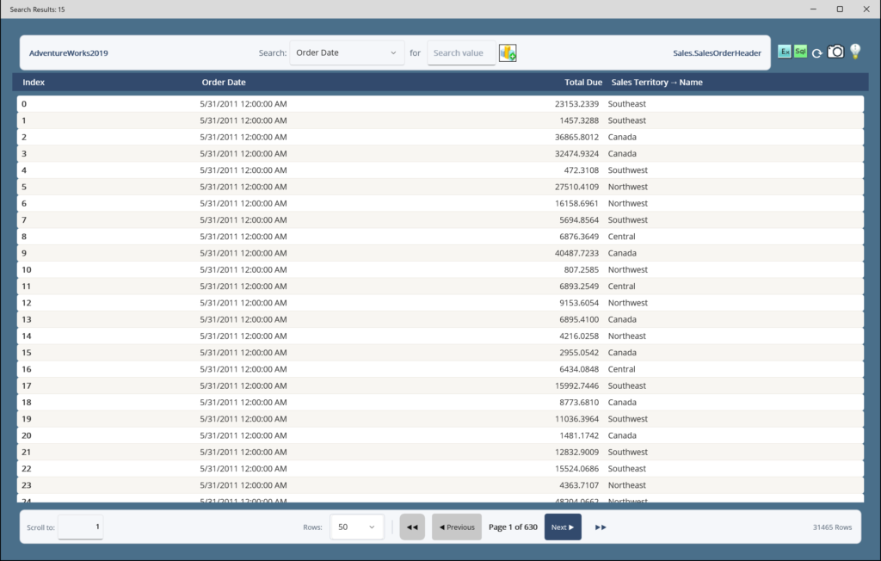
Task: Jump to first page with the double-left arrows
Action: click(412, 527)
